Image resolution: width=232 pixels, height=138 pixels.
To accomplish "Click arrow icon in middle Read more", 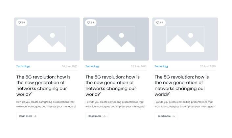I will (104, 116).
